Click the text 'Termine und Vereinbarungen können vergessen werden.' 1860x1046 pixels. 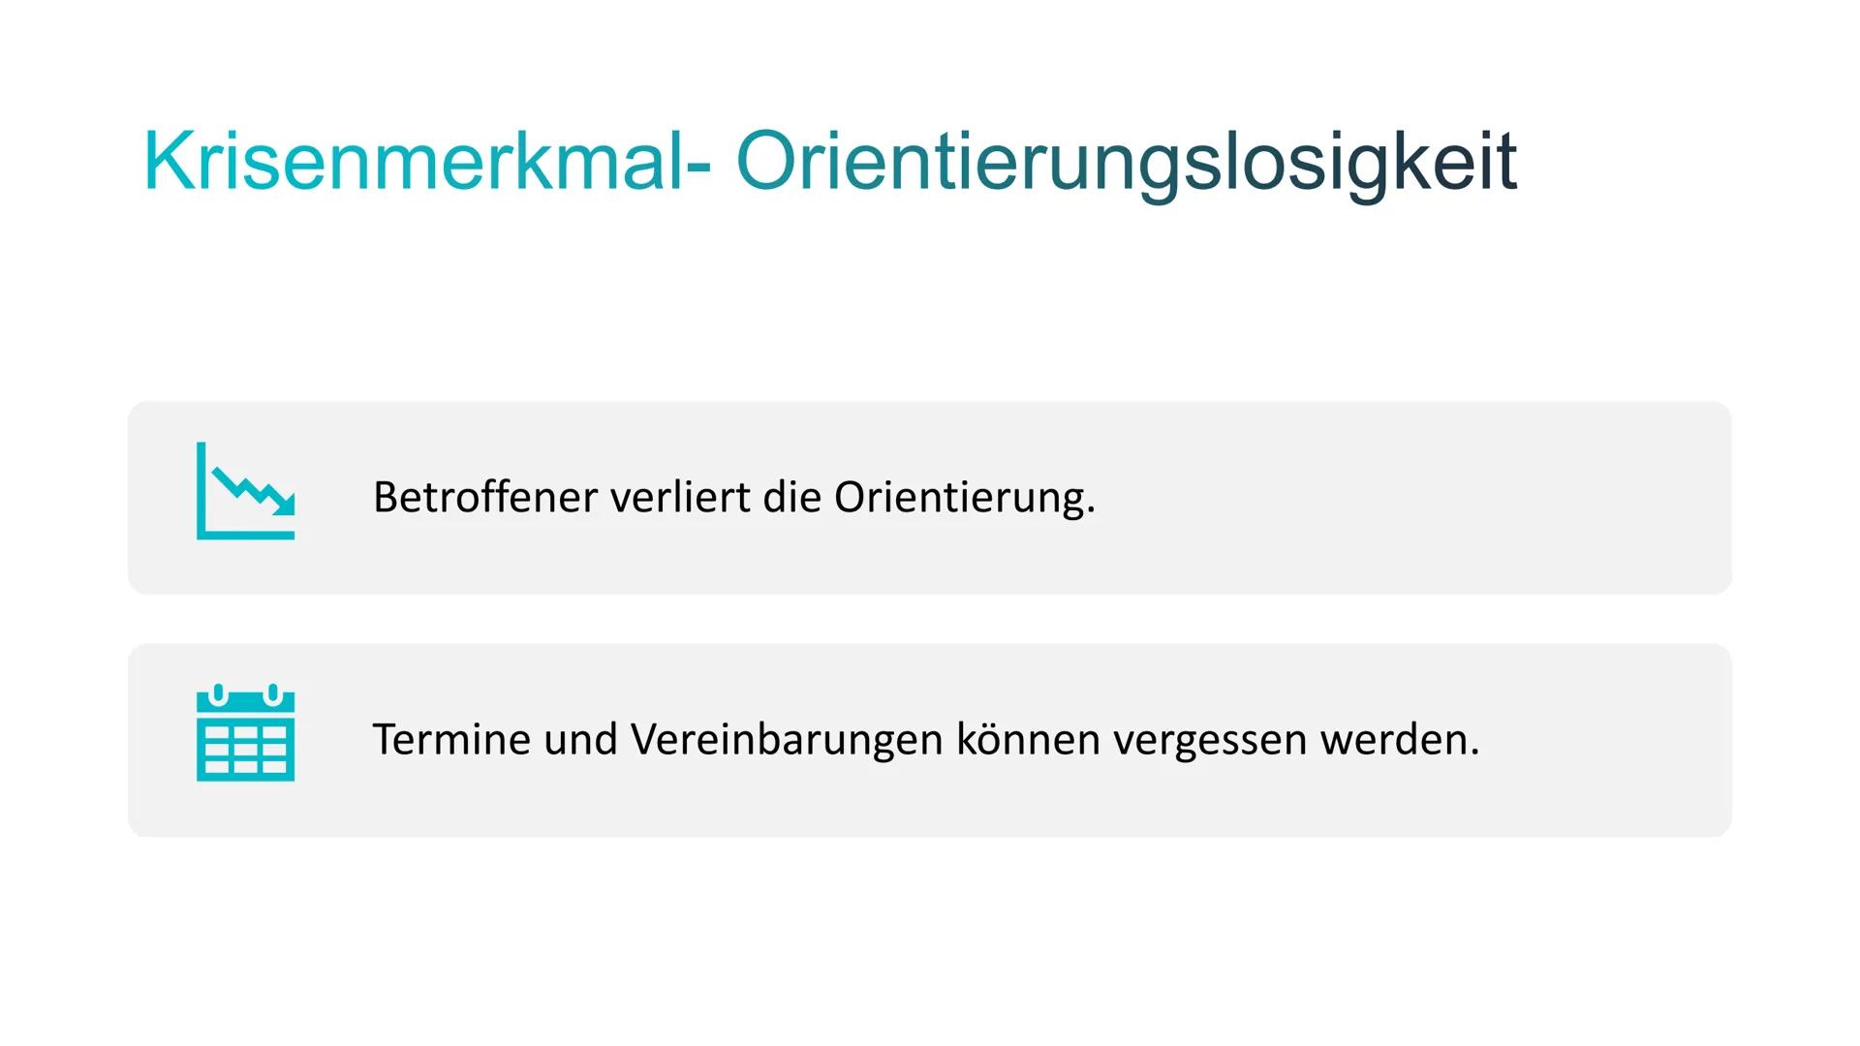coord(925,739)
